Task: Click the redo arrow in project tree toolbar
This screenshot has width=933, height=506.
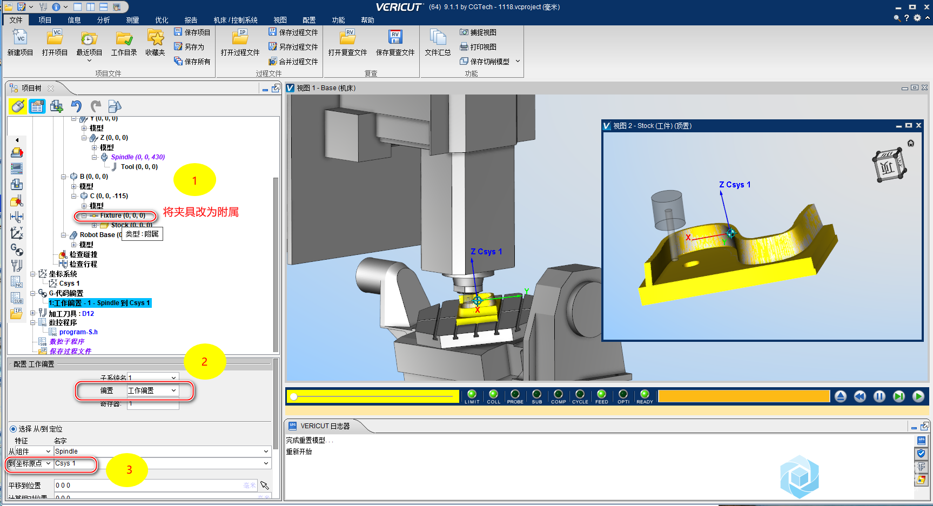Action: [x=96, y=106]
